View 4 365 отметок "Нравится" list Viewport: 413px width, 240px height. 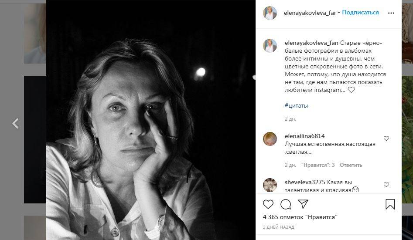300,217
